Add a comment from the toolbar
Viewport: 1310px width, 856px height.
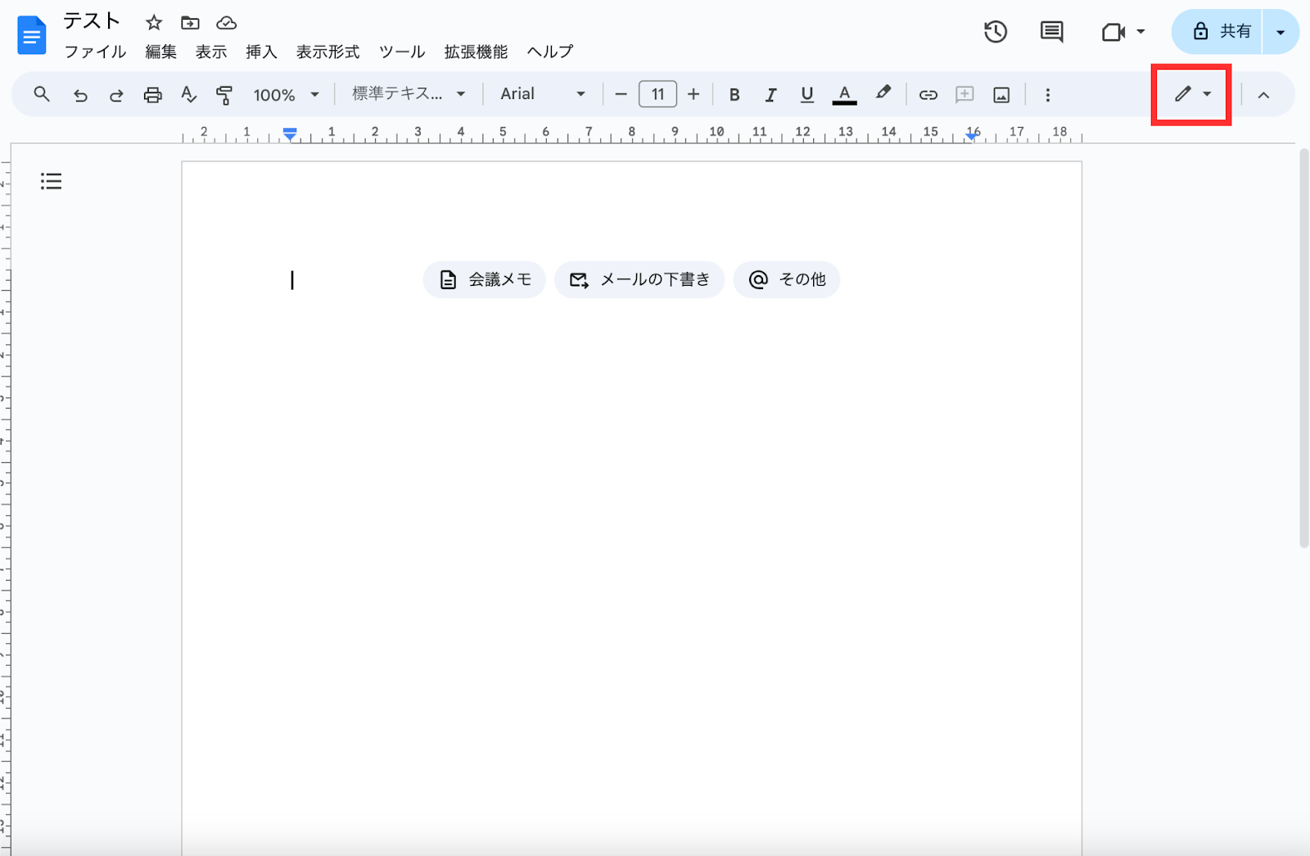click(964, 95)
